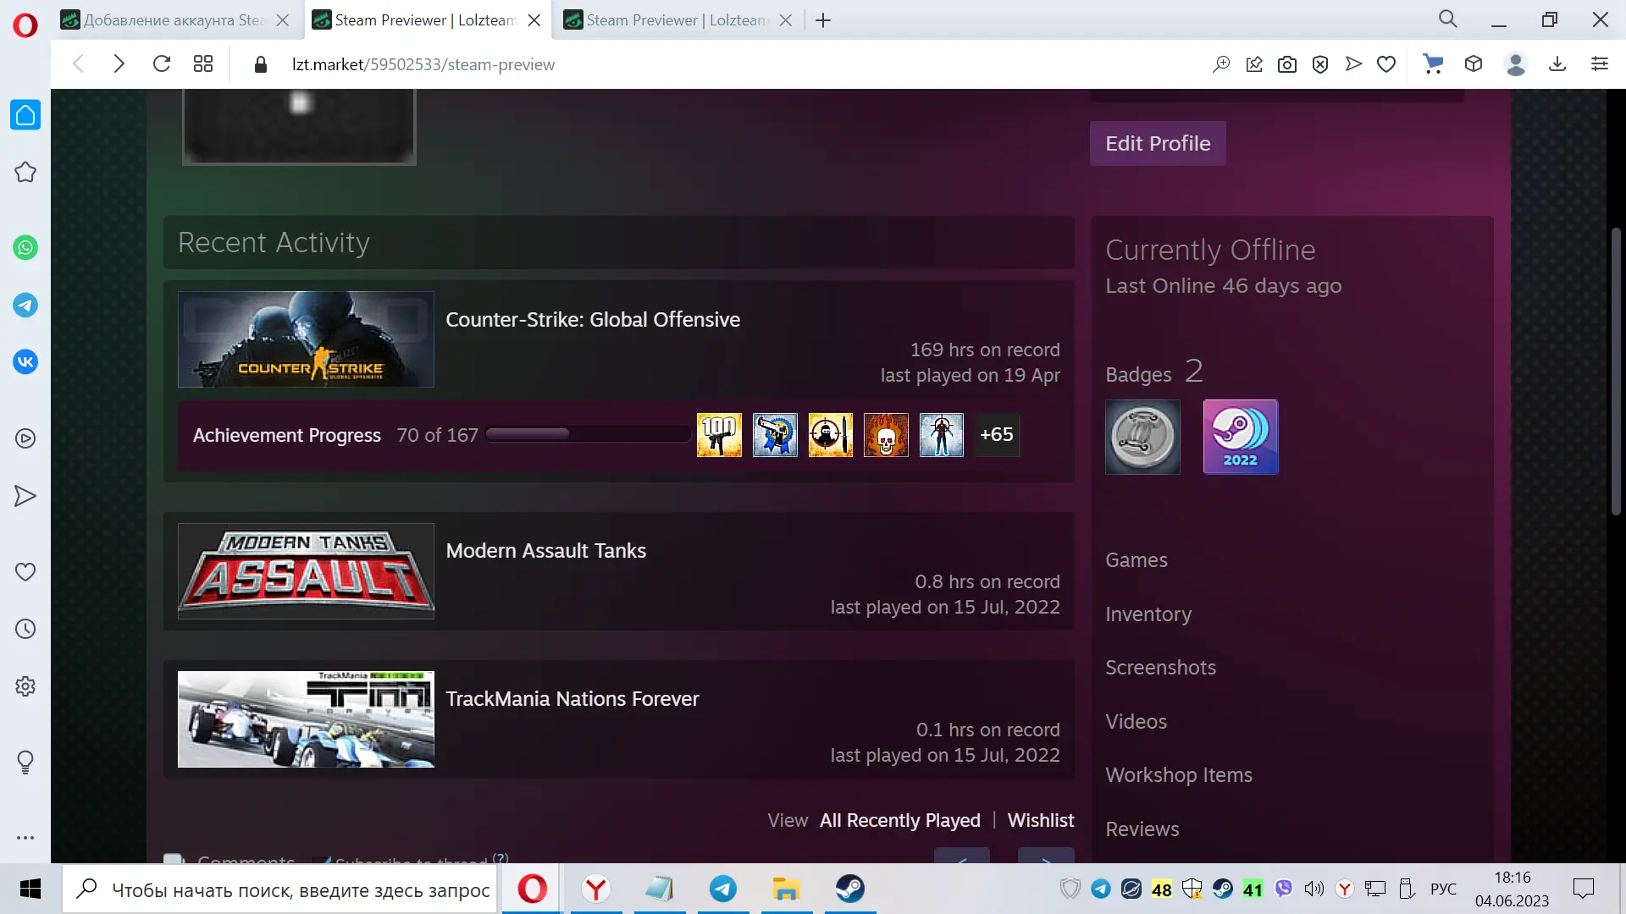1626x914 pixels.
Task: Open the silver community badge
Action: click(1142, 437)
